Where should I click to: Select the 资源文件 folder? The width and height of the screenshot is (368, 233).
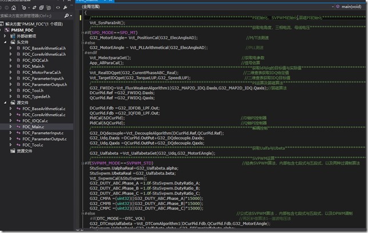pos(25,151)
